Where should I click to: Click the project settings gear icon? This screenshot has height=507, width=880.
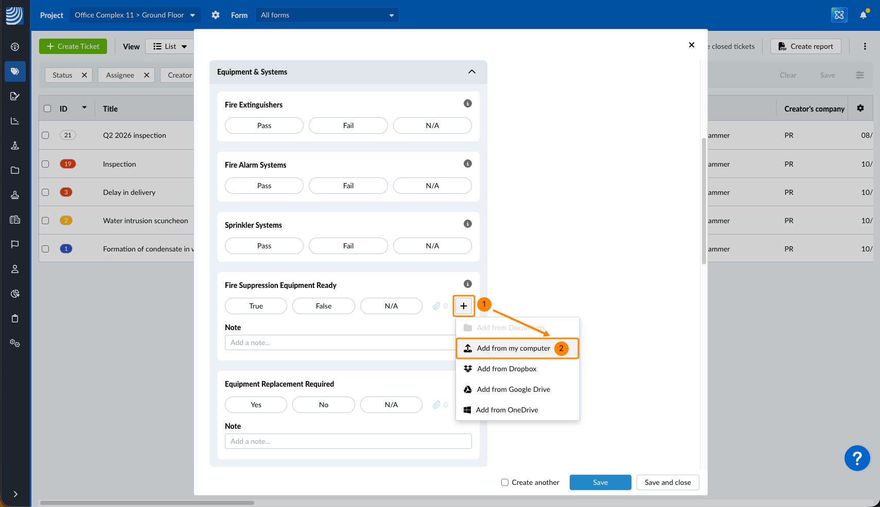(x=216, y=15)
